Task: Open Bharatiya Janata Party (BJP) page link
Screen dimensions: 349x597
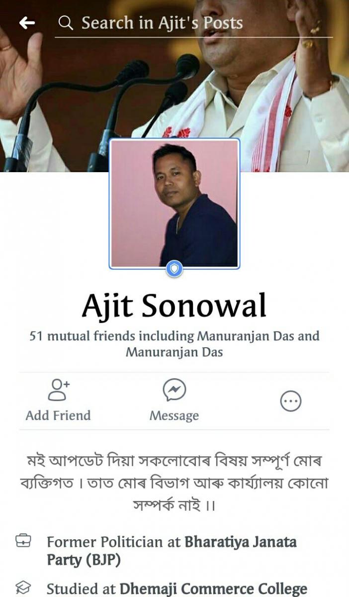Action: [x=172, y=550]
